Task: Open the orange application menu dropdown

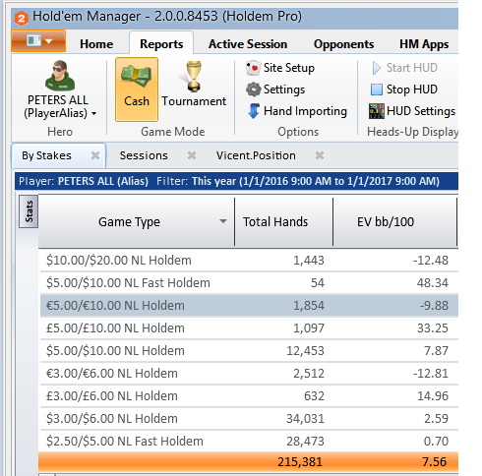Action: [x=38, y=41]
